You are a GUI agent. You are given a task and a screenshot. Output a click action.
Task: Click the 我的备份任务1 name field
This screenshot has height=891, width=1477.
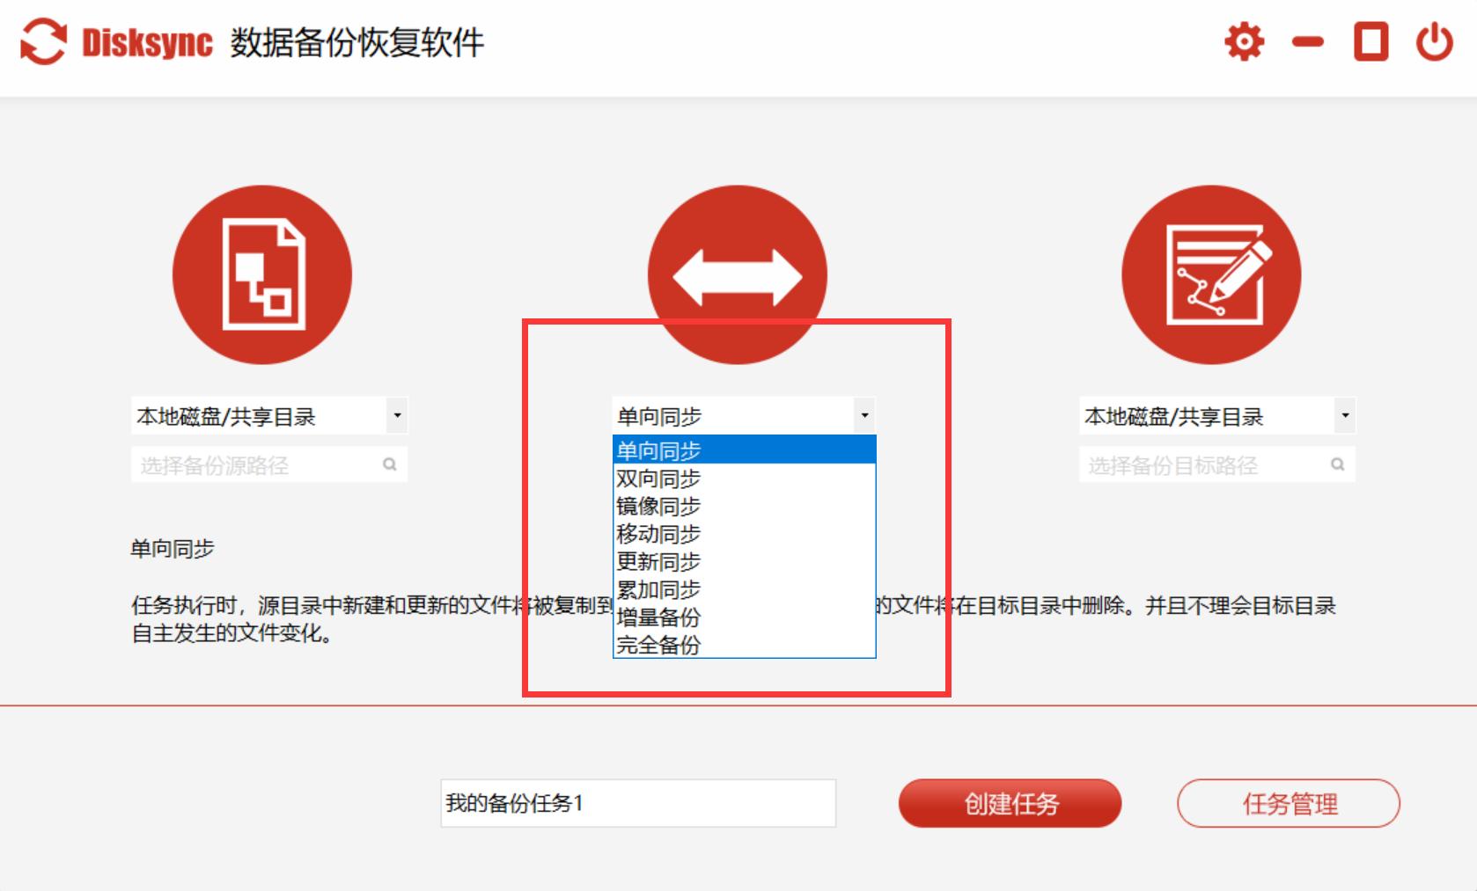tap(637, 802)
